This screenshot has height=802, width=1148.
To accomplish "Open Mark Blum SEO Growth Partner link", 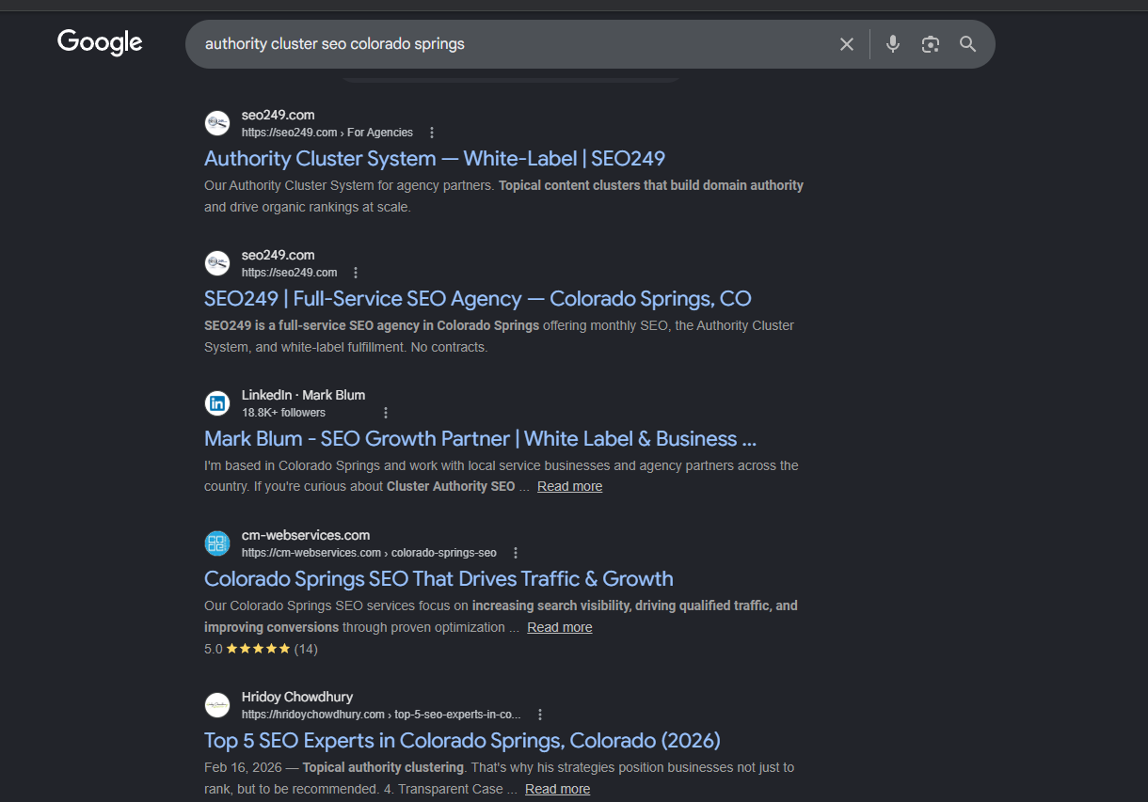I will 480,439.
